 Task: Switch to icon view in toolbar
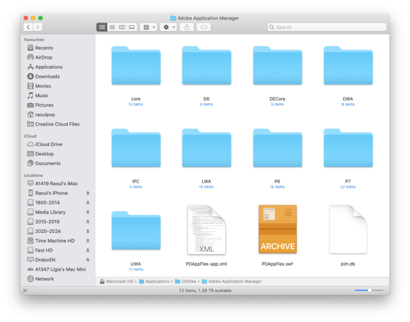[102, 27]
